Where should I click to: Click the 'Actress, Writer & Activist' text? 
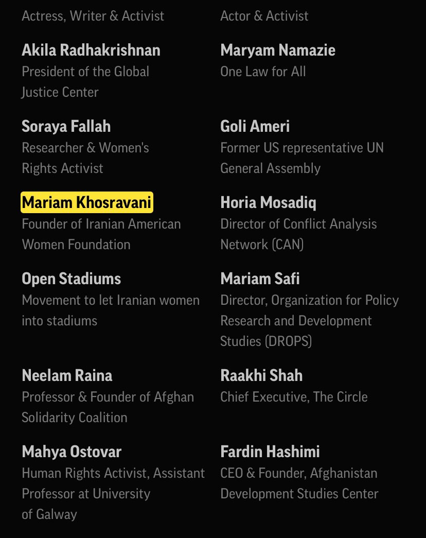point(93,16)
